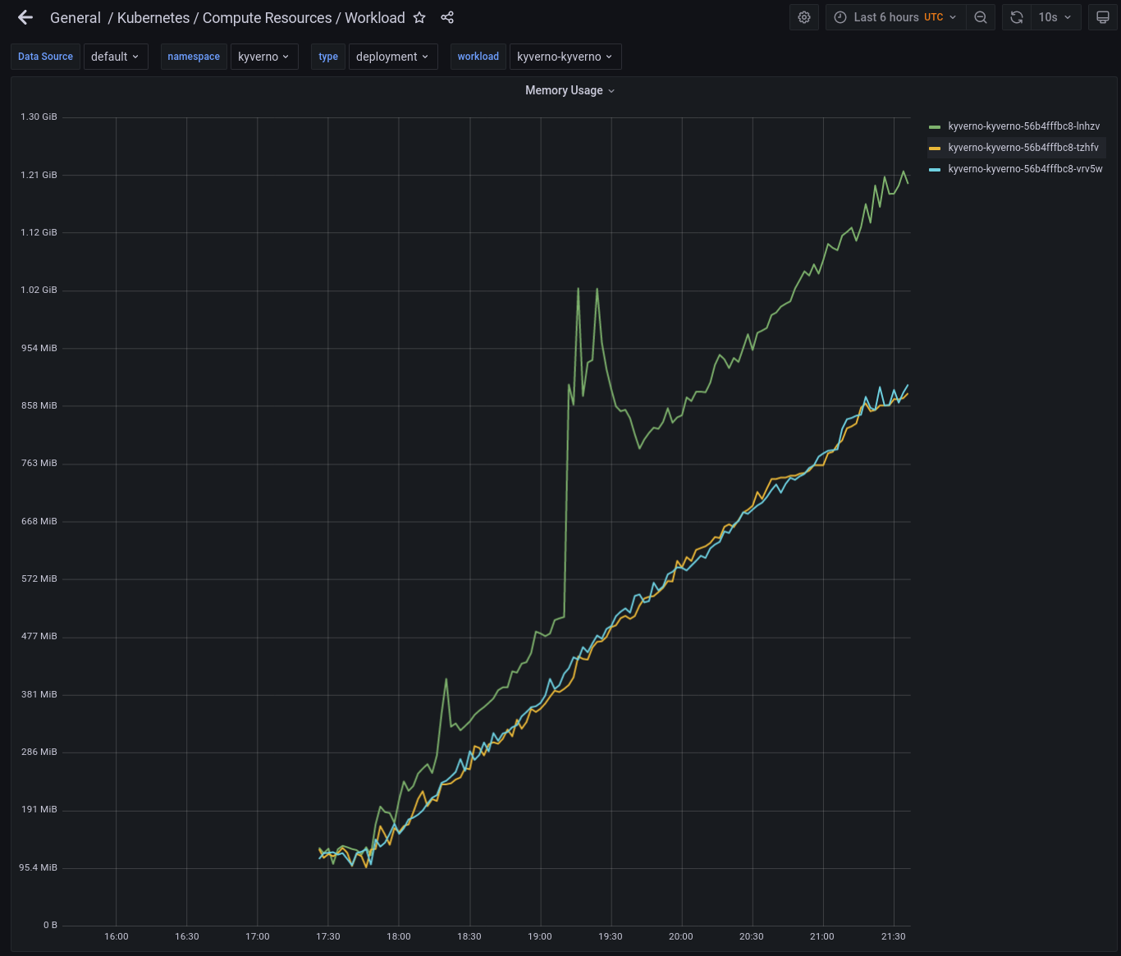Change color of tzhfv yellow series swatch
This screenshot has width=1121, height=956.
935,149
